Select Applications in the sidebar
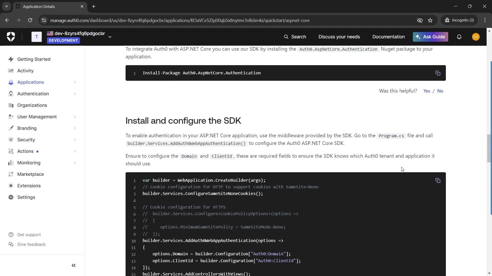This screenshot has width=492, height=276. [30, 82]
